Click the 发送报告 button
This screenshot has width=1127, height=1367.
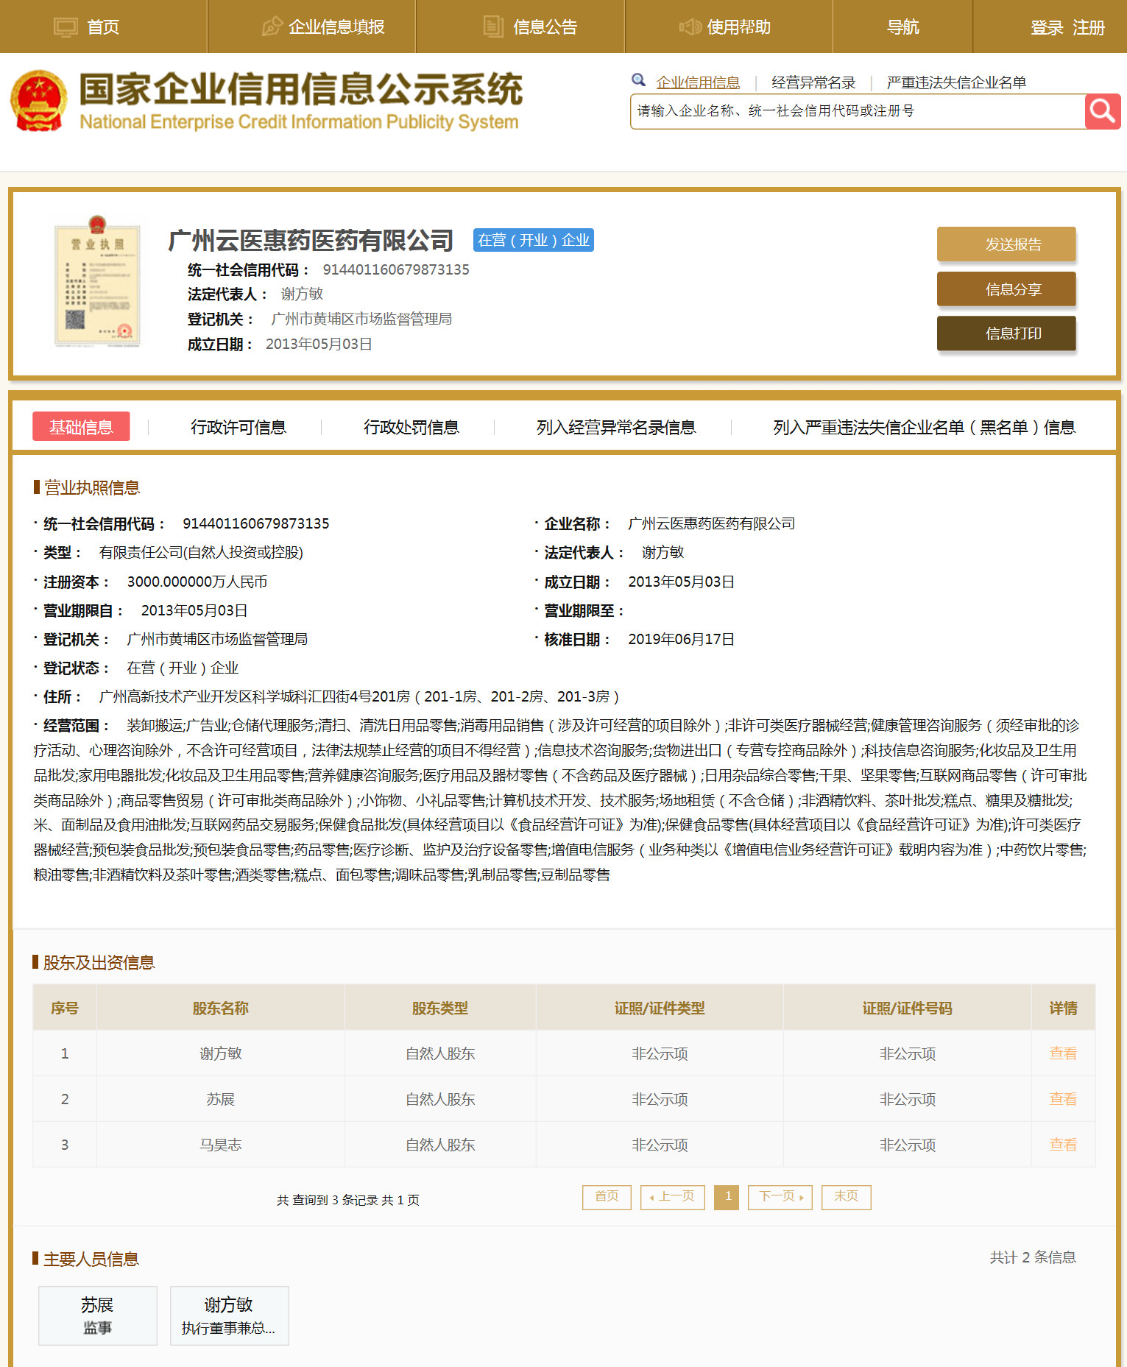pyautogui.click(x=1006, y=244)
